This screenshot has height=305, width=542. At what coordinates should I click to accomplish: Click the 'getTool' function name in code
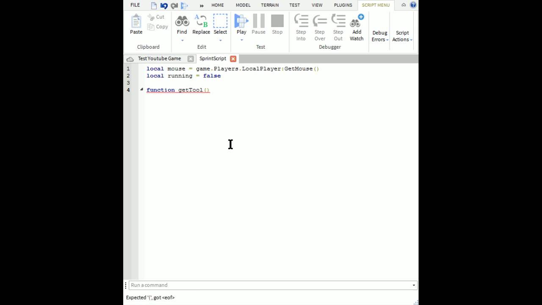tap(191, 90)
